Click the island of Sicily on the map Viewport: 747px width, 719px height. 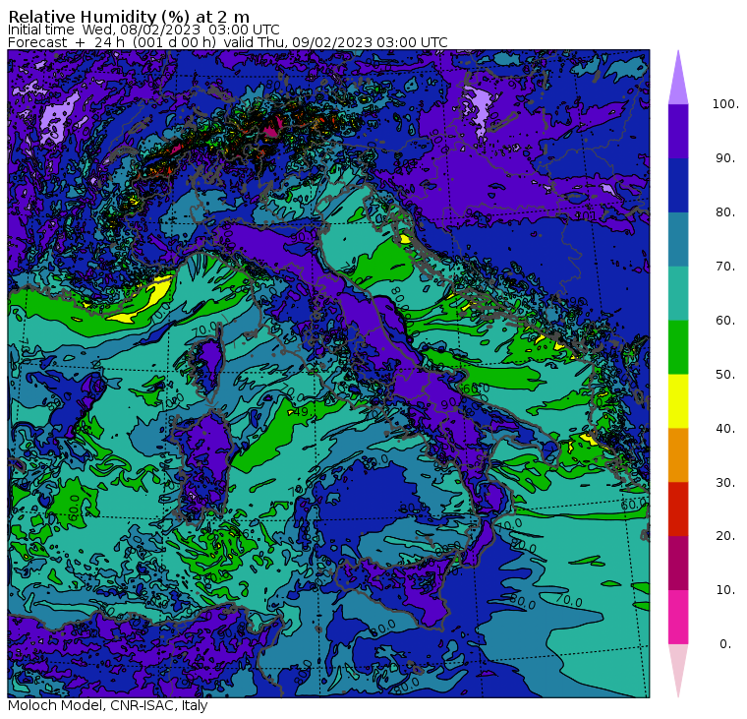pyautogui.click(x=395, y=591)
